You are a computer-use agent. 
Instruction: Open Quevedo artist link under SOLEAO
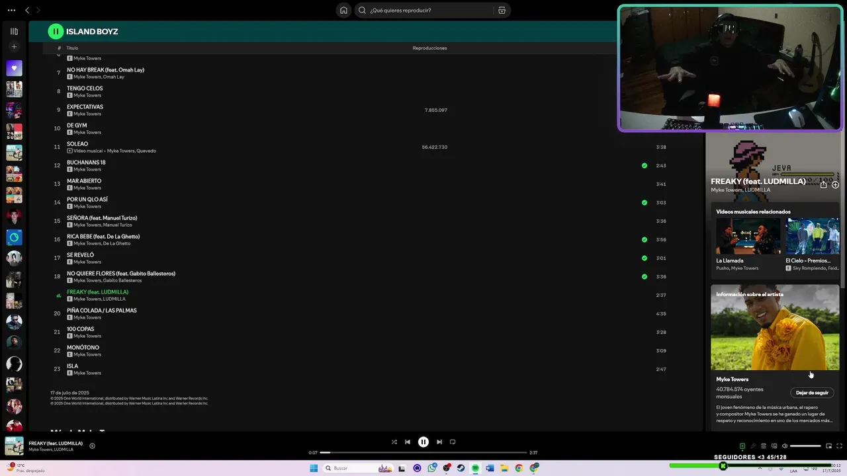[x=146, y=151]
